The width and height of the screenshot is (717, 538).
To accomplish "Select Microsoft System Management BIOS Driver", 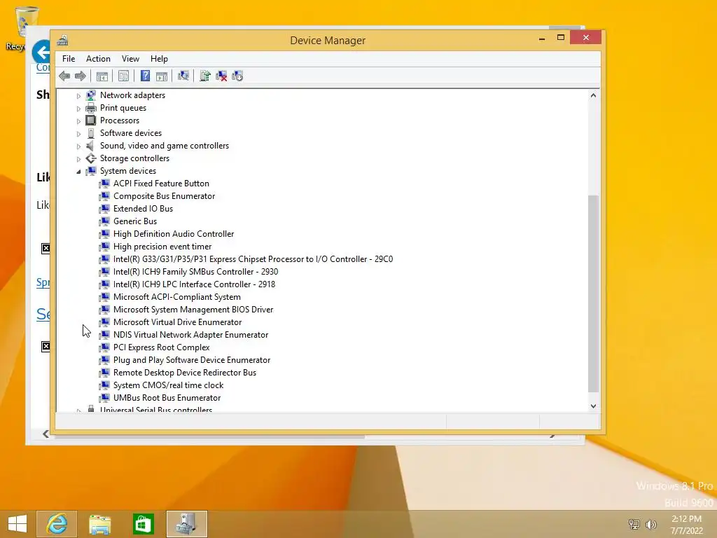I will point(193,310).
